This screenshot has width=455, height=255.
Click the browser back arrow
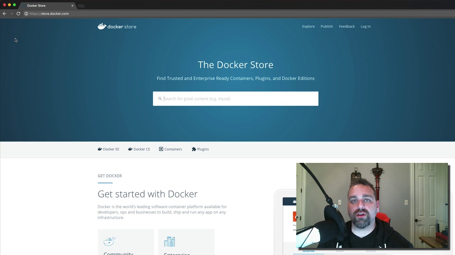[x=4, y=13]
